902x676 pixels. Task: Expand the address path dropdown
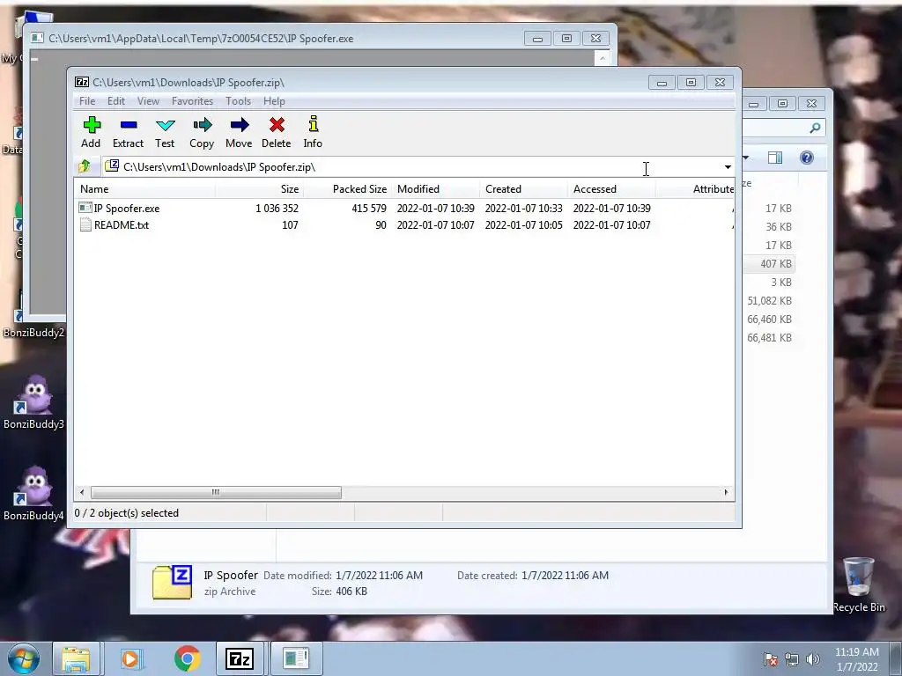(x=728, y=167)
